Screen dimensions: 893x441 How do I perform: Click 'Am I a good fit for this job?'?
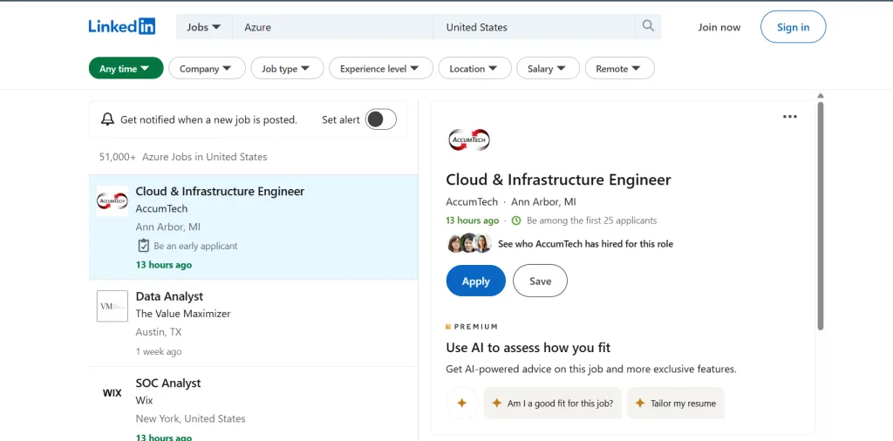(552, 403)
